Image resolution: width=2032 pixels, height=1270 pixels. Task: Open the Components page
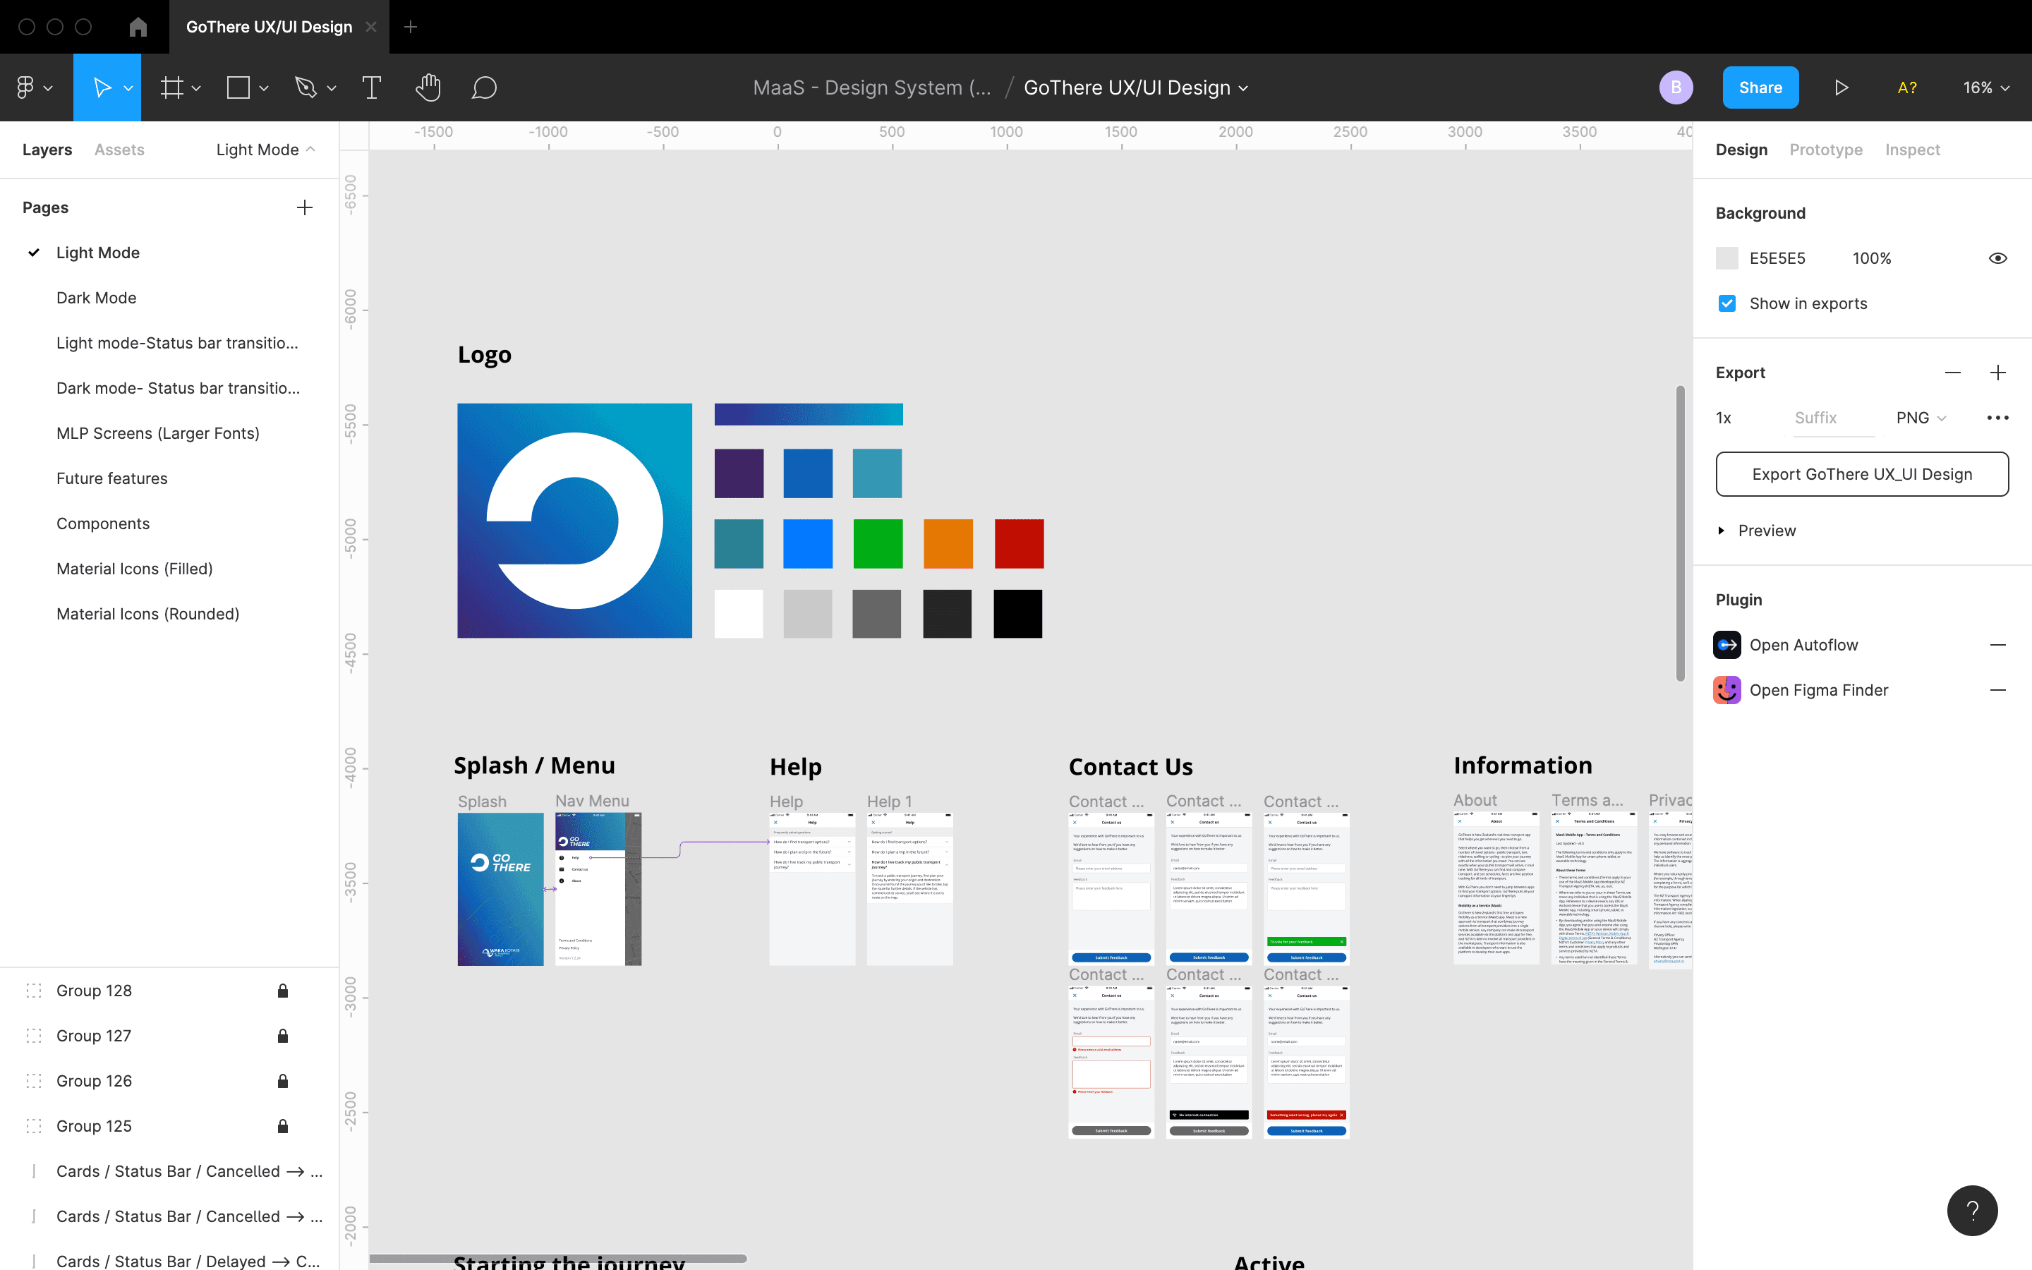[x=102, y=524]
